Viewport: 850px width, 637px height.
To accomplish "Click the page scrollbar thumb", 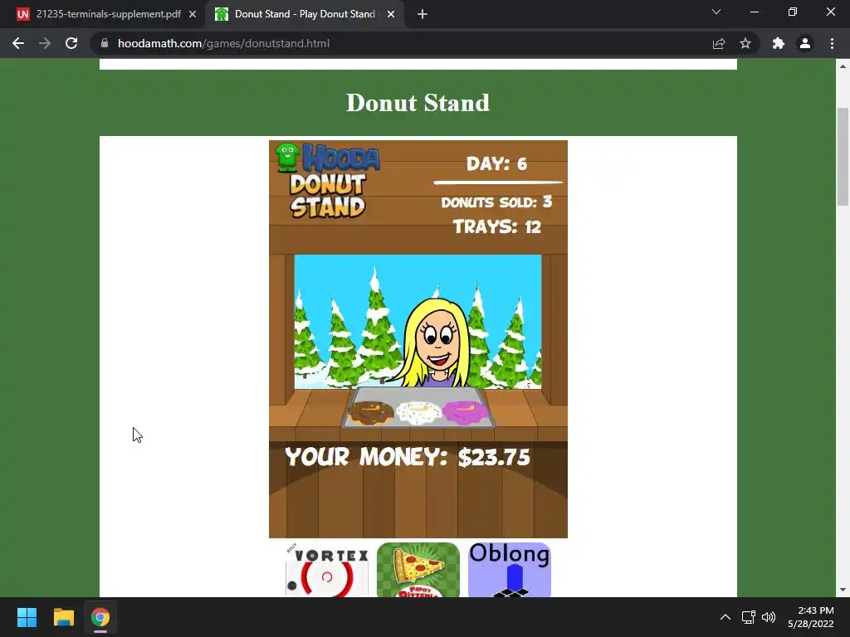I will 843,157.
